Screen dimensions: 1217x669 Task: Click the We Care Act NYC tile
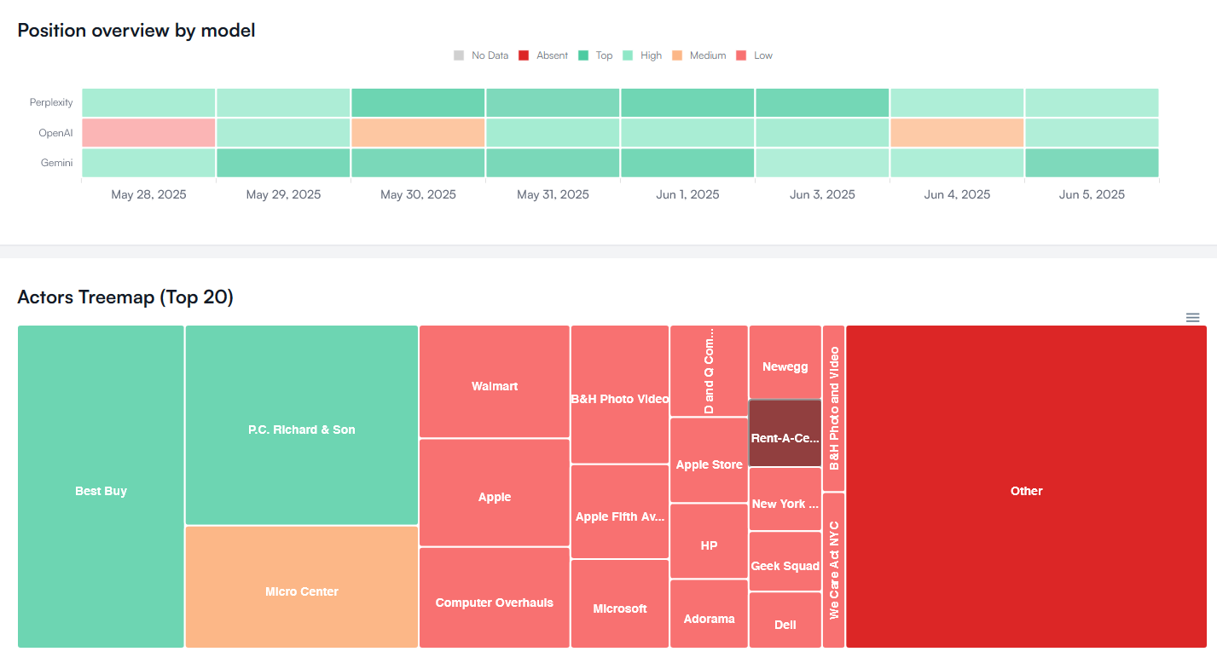coord(834,570)
